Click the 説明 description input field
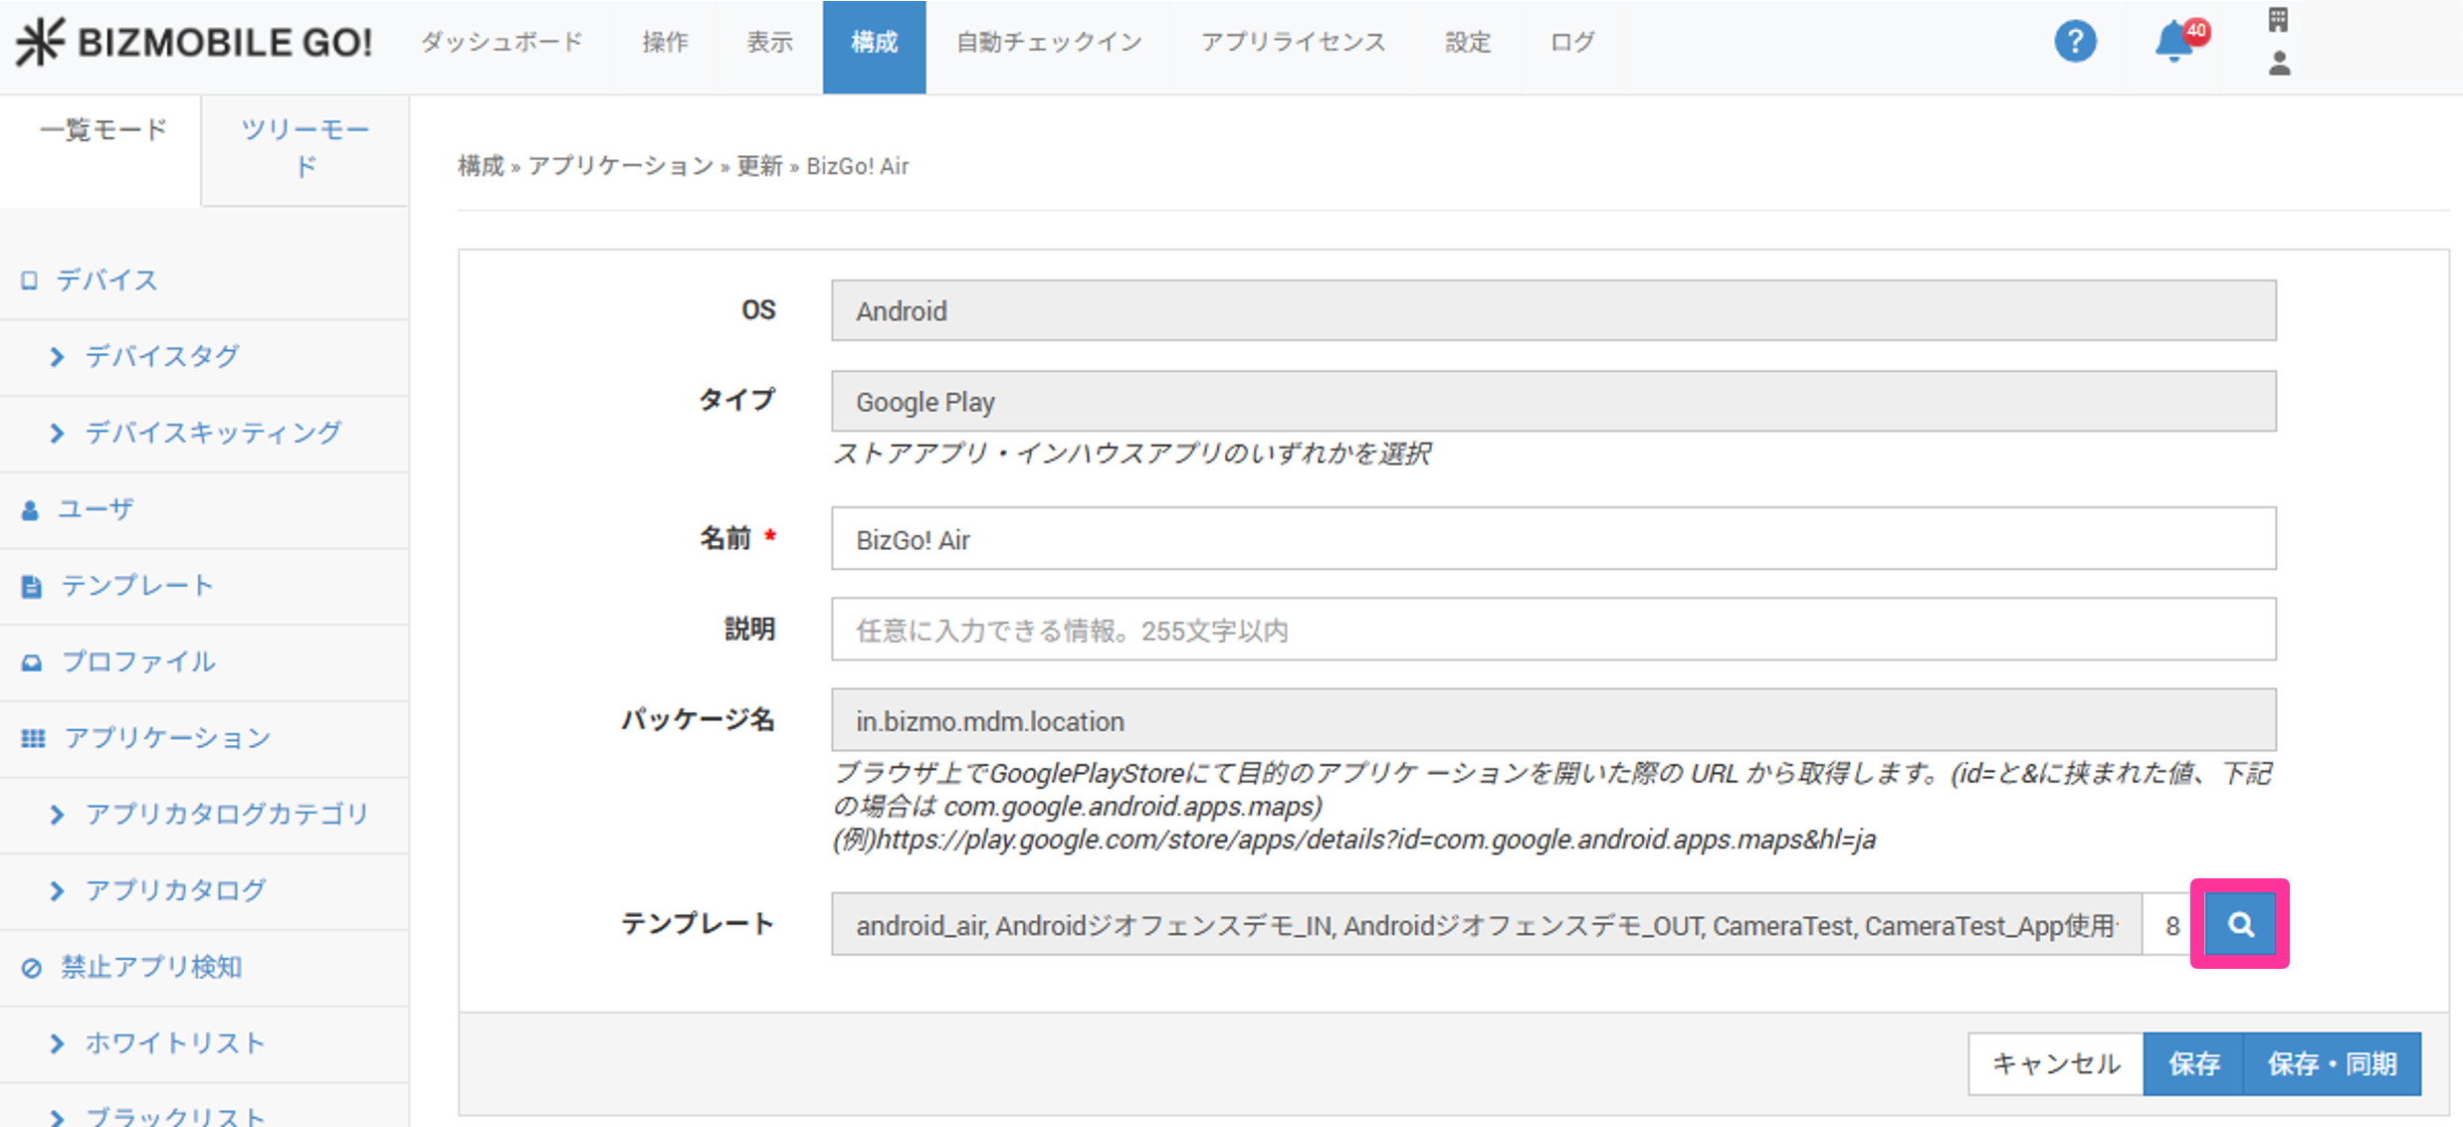 (1552, 630)
